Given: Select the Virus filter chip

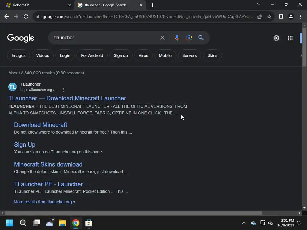Looking at the screenshot, I should (143, 55).
